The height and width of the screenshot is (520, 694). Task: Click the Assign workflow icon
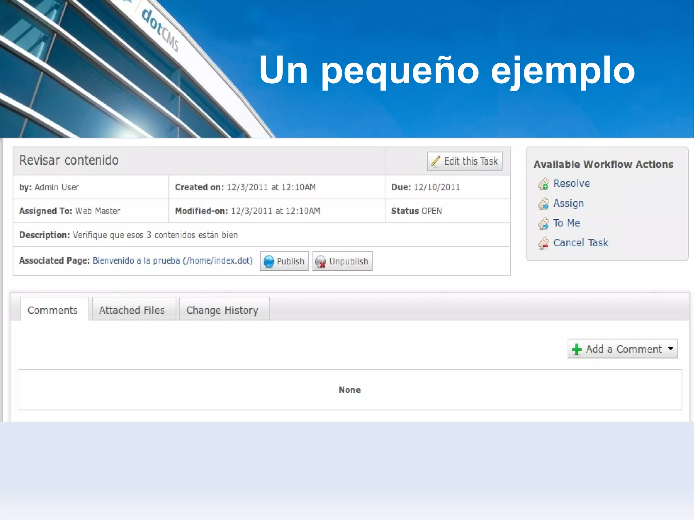[543, 204]
